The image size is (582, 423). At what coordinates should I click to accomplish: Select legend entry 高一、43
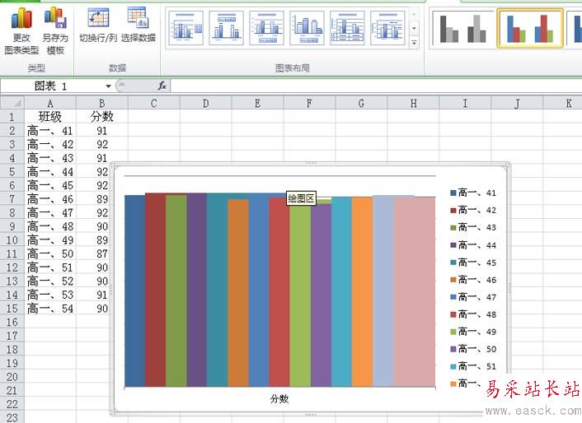(x=473, y=227)
